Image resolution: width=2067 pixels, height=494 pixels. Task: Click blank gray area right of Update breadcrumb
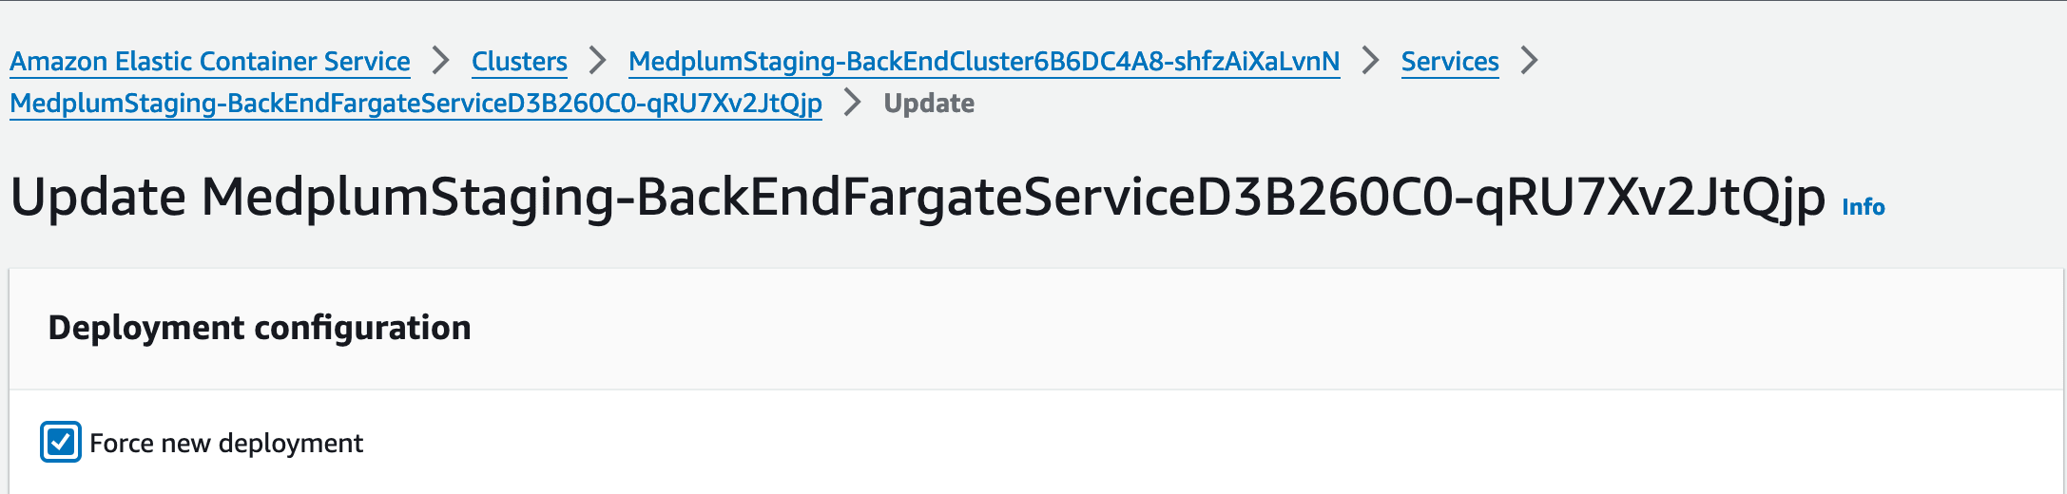pos(1426,104)
